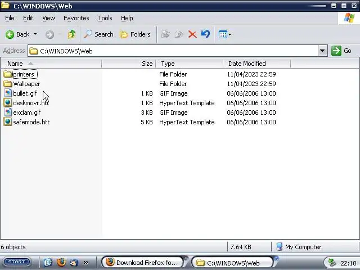The image size is (360, 270).
Task: Launch the first quick launch icon
Action: click(48, 262)
